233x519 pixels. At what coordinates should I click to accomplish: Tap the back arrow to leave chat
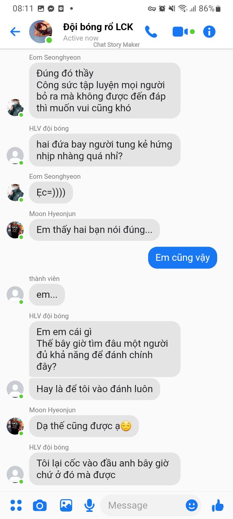[x=15, y=31]
